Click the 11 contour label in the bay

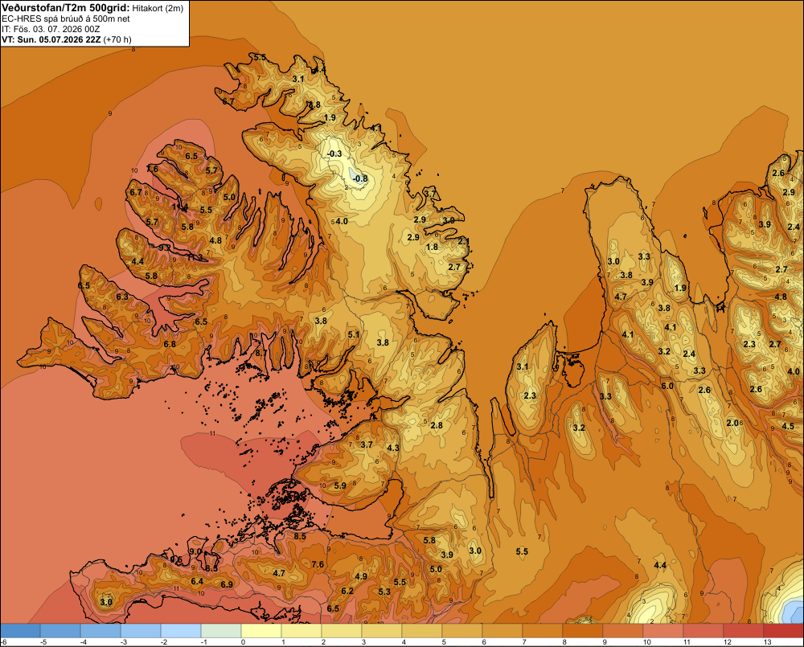point(212,434)
